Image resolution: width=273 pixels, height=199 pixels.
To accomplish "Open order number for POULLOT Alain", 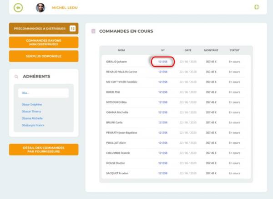I will coord(163,143).
